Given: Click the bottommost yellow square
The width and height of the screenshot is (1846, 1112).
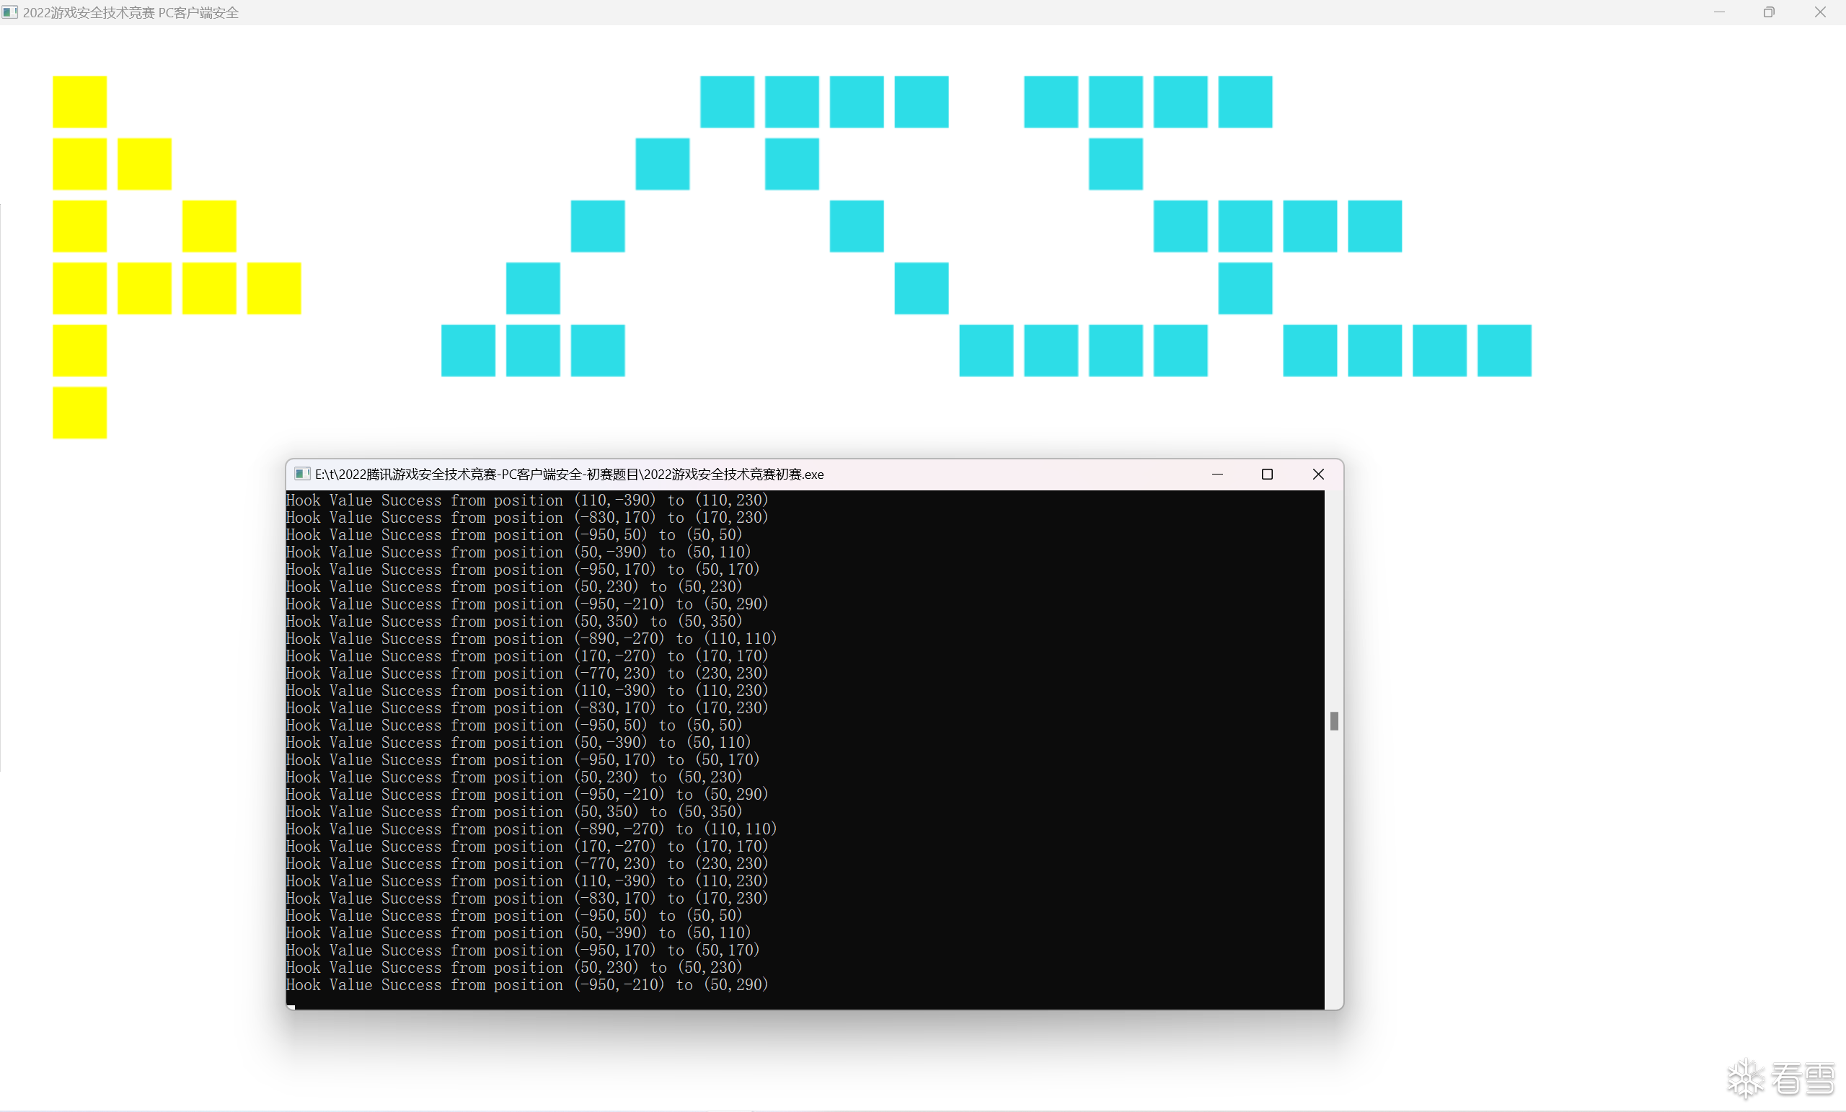Looking at the screenshot, I should tap(79, 413).
